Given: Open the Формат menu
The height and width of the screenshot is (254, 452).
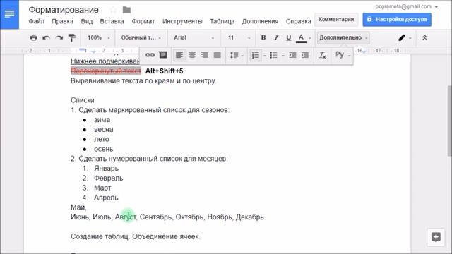Looking at the screenshot, I should tap(143, 21).
